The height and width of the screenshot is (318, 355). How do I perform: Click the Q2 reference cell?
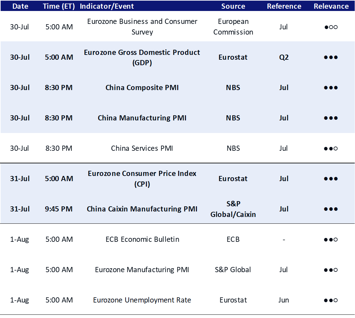click(x=284, y=57)
